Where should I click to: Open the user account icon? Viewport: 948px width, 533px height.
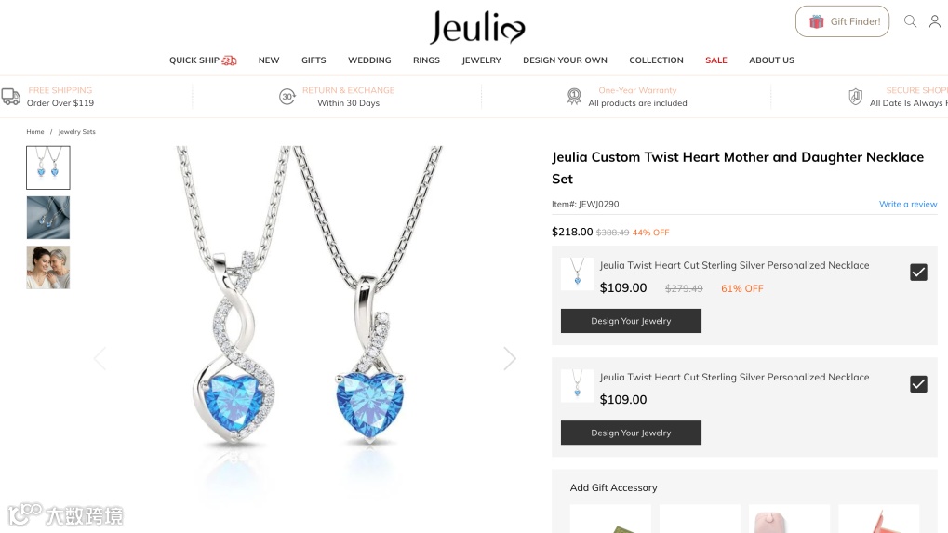tap(935, 21)
